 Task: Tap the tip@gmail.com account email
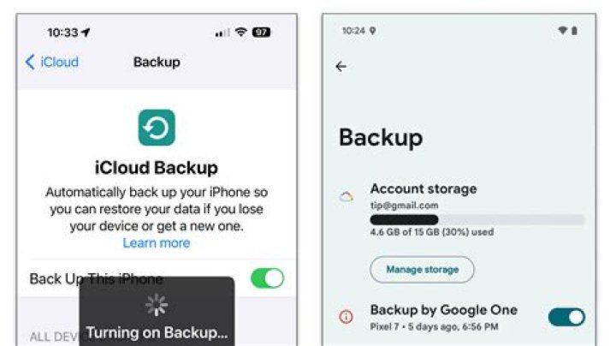click(404, 206)
